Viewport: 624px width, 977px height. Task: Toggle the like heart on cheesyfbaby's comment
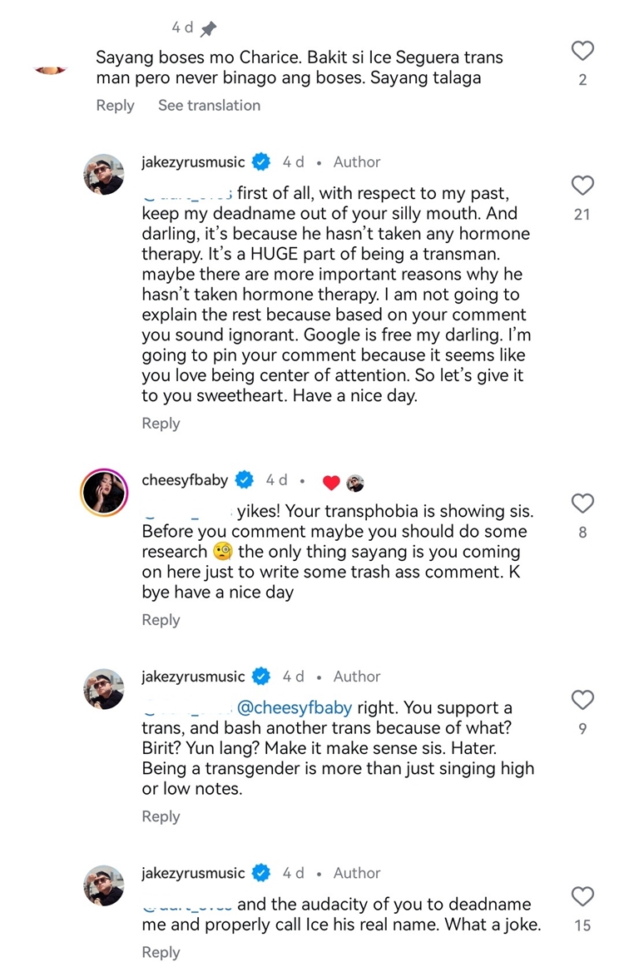point(582,503)
